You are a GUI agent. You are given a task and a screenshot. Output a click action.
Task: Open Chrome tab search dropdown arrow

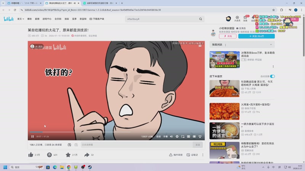tap(3, 3)
